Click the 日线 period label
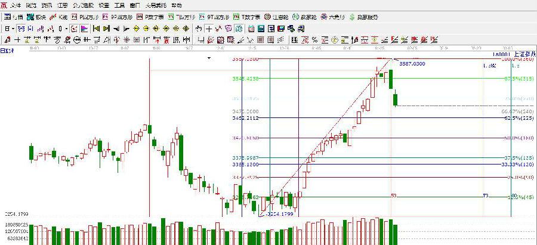 tap(6, 51)
